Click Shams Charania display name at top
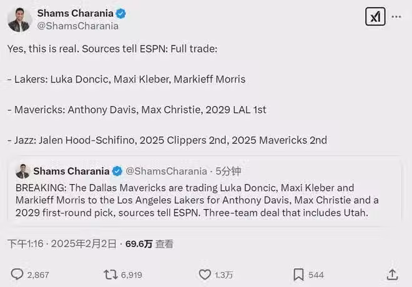This screenshot has height=287, width=412. tap(76, 13)
